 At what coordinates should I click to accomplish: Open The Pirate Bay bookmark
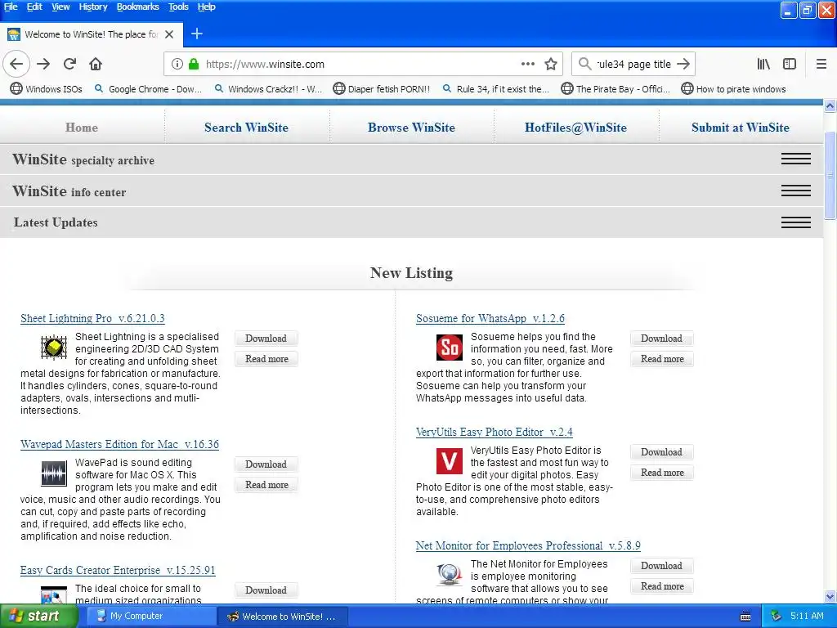(x=615, y=88)
